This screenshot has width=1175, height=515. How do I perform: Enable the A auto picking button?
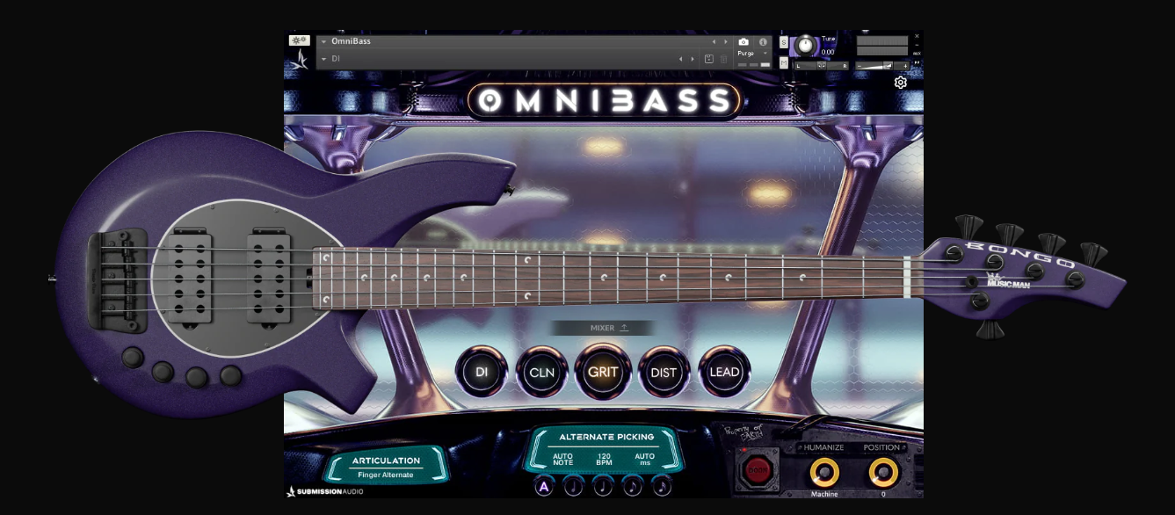544,486
